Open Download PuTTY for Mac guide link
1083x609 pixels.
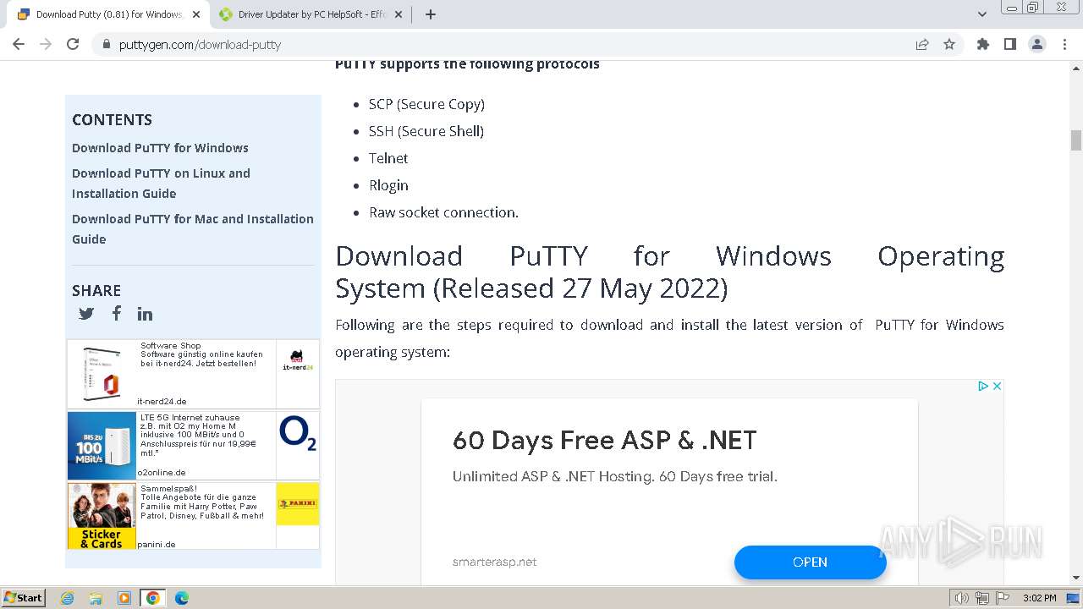(x=193, y=229)
